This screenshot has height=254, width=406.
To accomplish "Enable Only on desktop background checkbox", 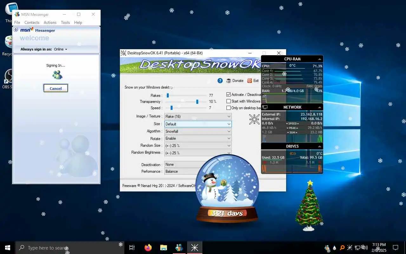I will coord(228,108).
